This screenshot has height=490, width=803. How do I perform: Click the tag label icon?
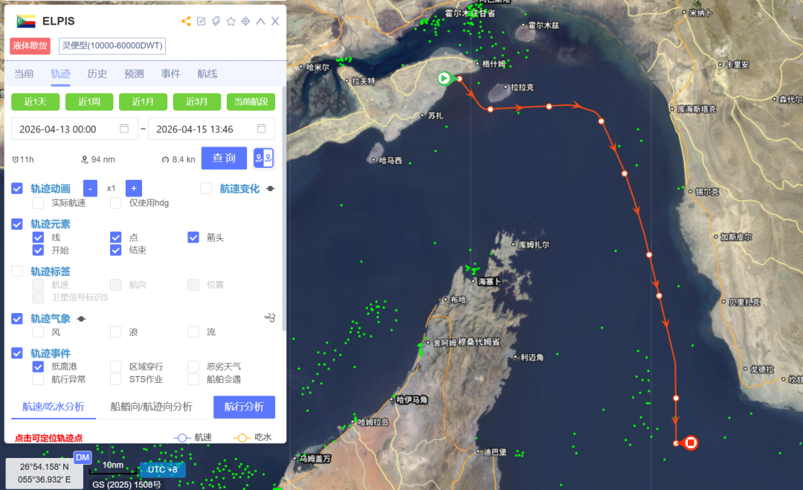(x=216, y=21)
